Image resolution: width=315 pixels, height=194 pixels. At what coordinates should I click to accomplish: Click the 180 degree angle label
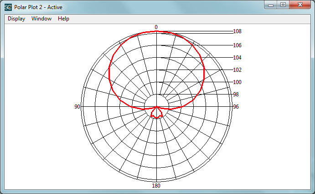[156, 185]
